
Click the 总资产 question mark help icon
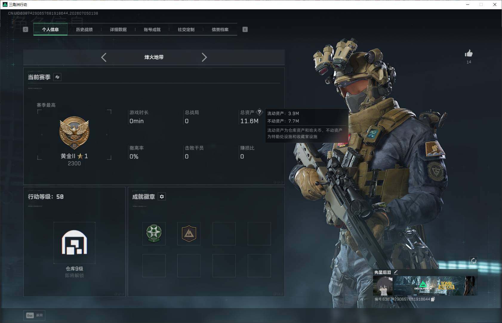point(259,112)
